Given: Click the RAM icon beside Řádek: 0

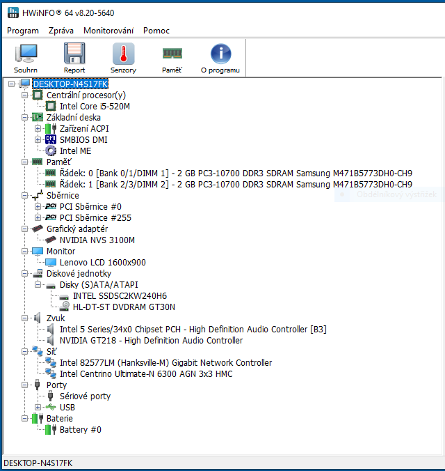Looking at the screenshot, I should coord(50,173).
